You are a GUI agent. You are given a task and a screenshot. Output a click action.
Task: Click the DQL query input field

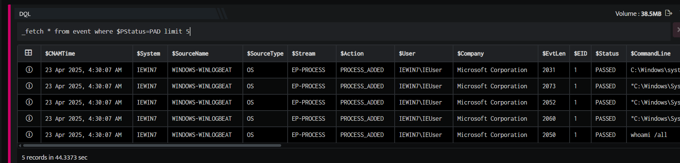click(343, 31)
